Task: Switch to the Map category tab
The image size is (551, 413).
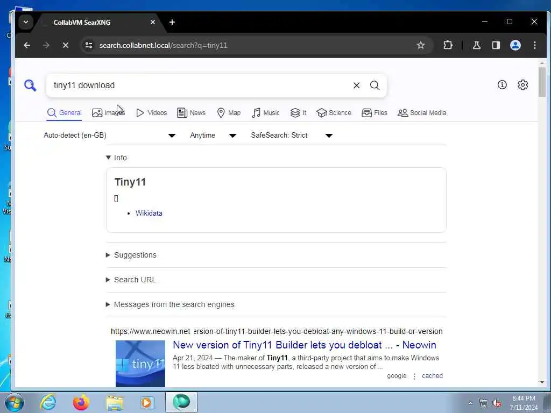Action: click(229, 113)
